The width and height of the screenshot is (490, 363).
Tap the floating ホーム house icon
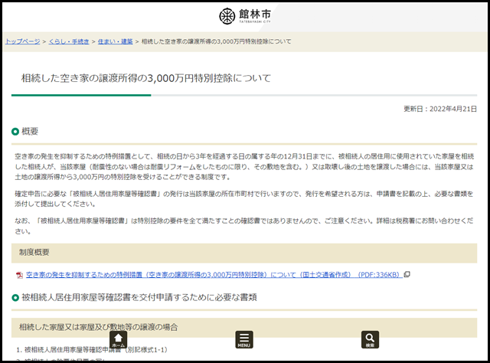[x=118, y=339]
